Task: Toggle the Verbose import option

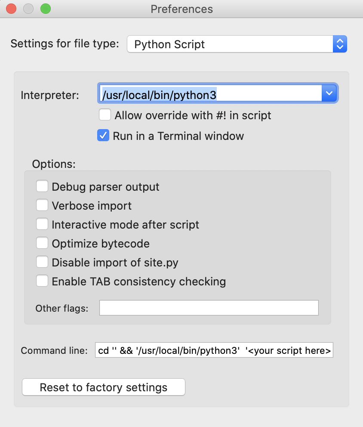Action: click(x=42, y=205)
